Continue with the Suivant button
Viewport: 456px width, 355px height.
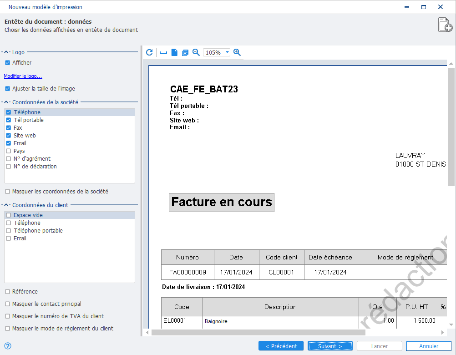330,346
